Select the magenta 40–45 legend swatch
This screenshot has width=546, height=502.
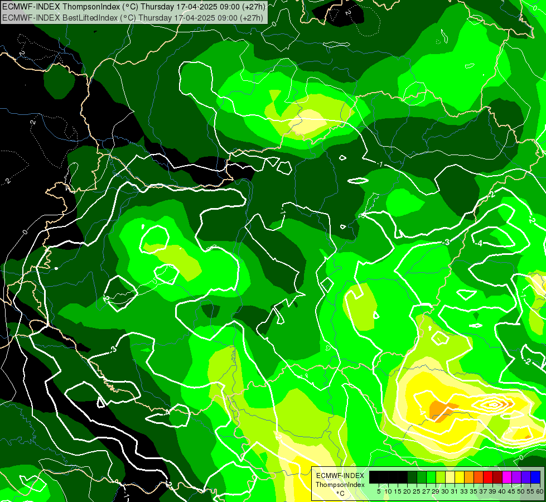click(507, 477)
